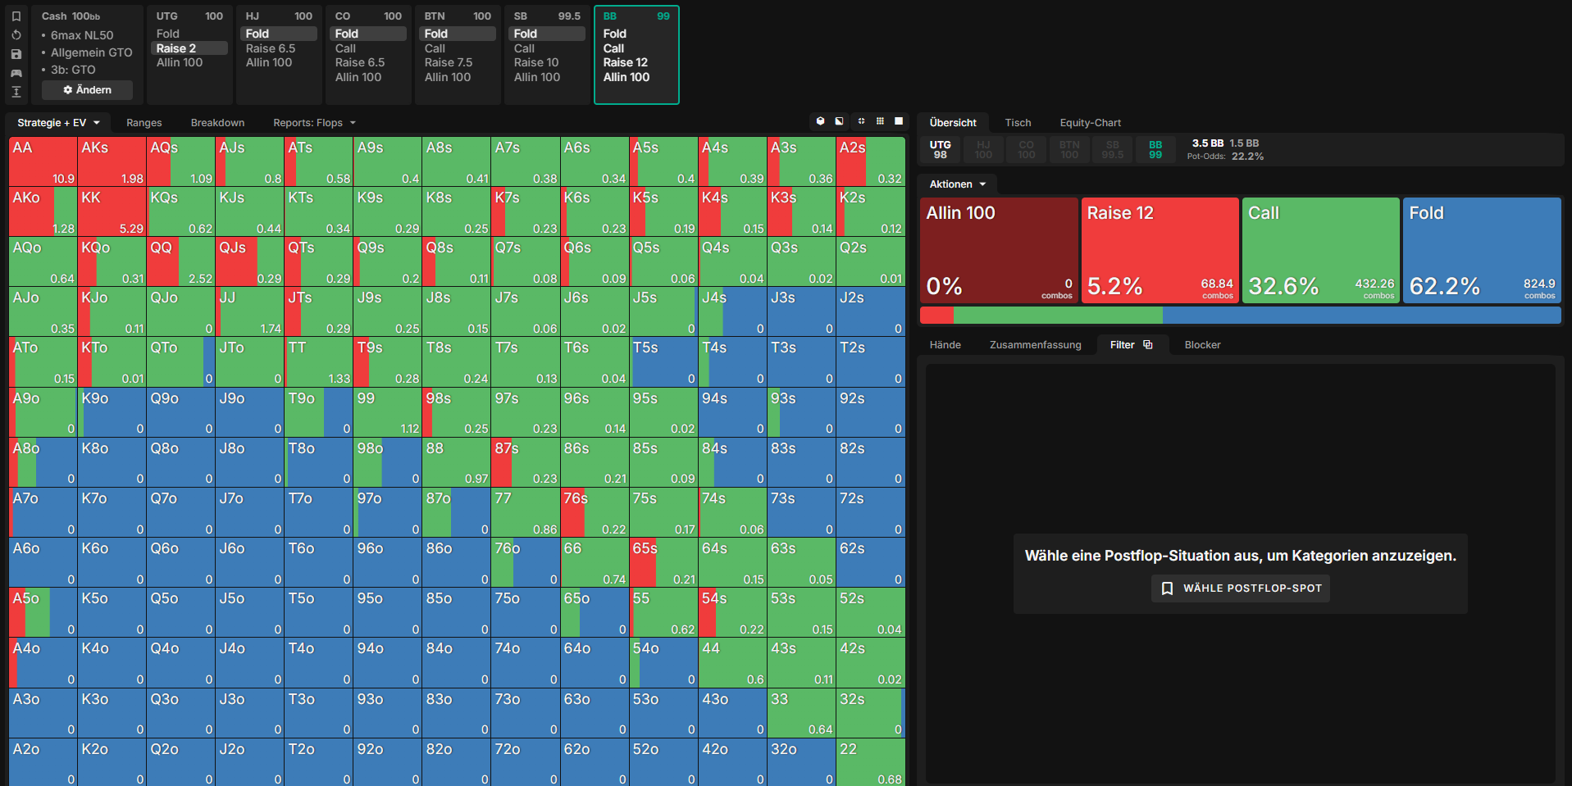The height and width of the screenshot is (786, 1572).
Task: Click the copy icon beside Filter tab
Action: click(1148, 345)
